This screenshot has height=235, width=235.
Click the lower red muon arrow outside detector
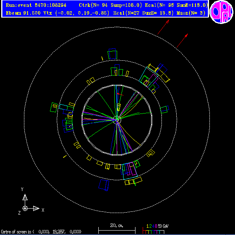click(x=182, y=41)
